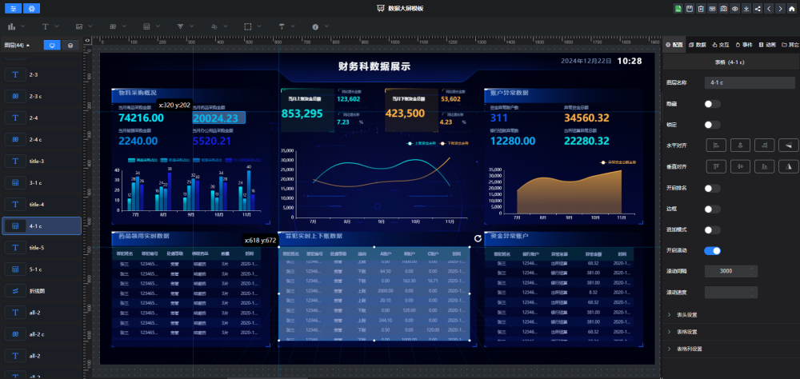Viewport: 800px width, 379px height.
Task: Turn off the 开启滚动 scrolling switch
Action: (x=712, y=251)
